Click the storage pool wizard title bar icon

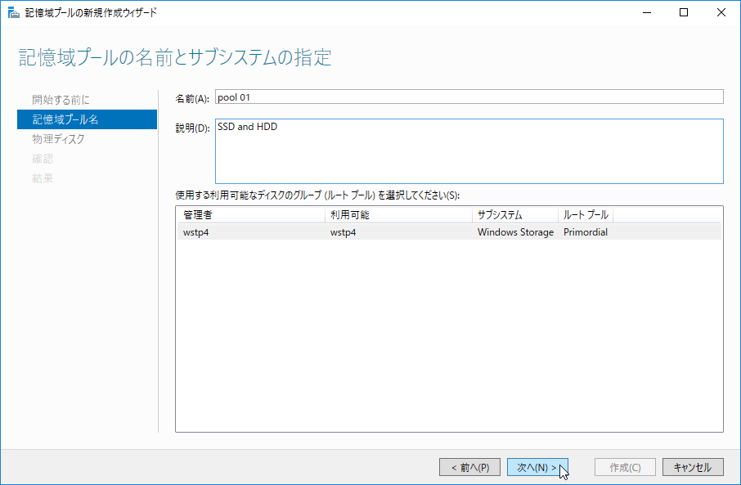pos(14,13)
